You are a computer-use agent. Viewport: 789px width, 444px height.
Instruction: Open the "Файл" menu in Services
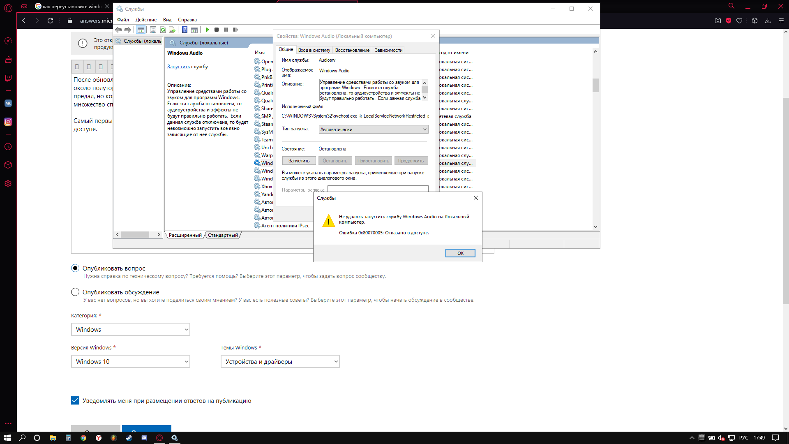(123, 20)
